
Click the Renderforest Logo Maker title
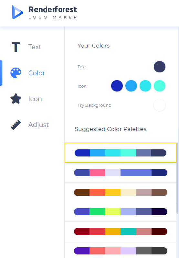[53, 12]
